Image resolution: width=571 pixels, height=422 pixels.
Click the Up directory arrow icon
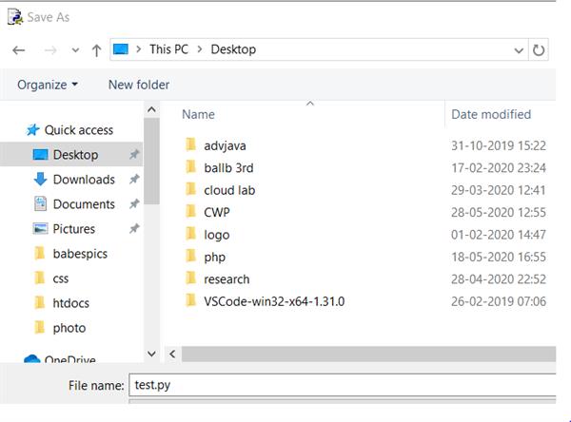click(x=96, y=49)
